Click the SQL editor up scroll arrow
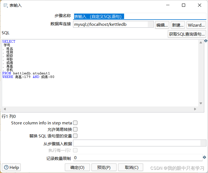The width and height of the screenshot is (208, 173). click(201, 43)
